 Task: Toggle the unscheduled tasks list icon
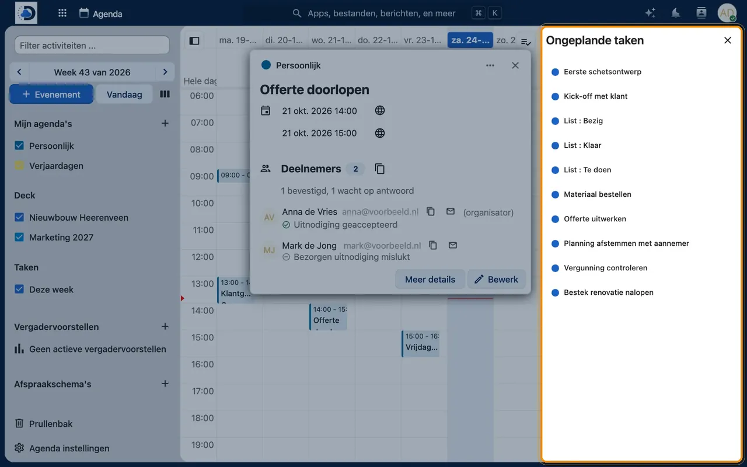526,41
